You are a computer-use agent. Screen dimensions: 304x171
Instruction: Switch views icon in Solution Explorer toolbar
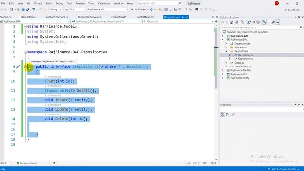(236, 22)
